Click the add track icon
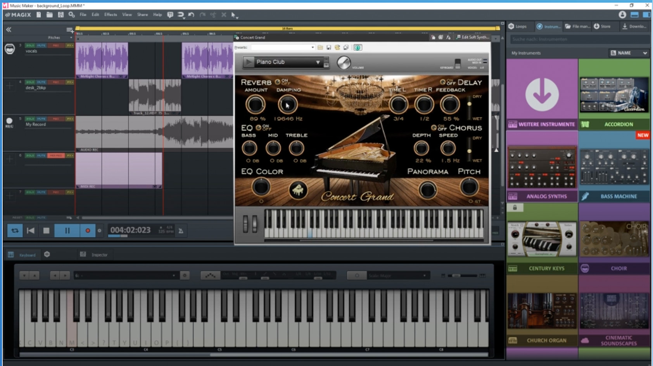The image size is (653, 366). 70,30
